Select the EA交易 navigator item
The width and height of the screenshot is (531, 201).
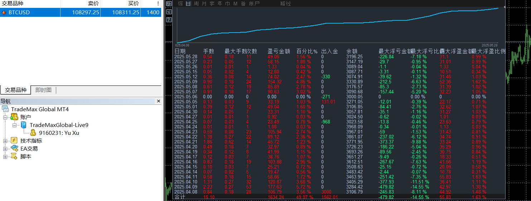[29, 148]
